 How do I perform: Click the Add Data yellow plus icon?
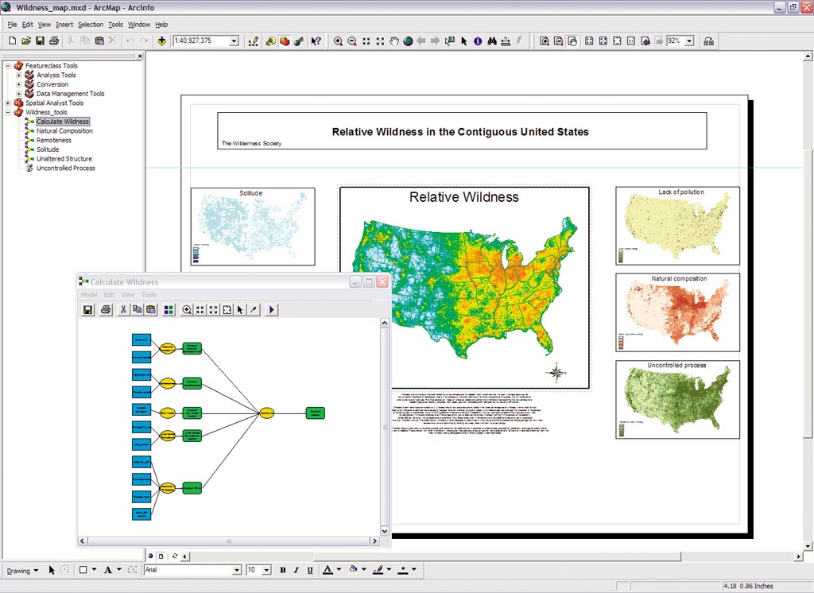point(162,41)
